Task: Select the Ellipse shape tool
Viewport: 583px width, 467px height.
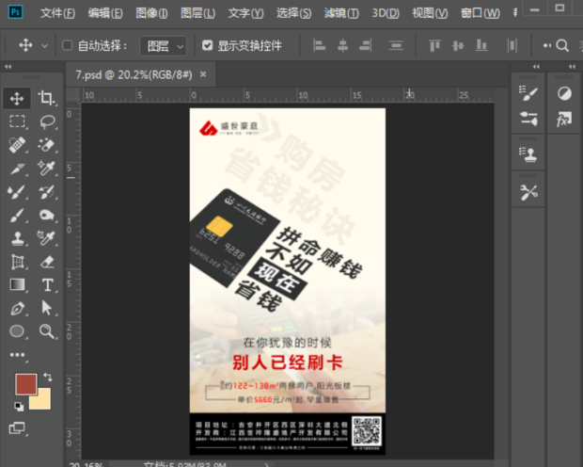Action: [17, 331]
